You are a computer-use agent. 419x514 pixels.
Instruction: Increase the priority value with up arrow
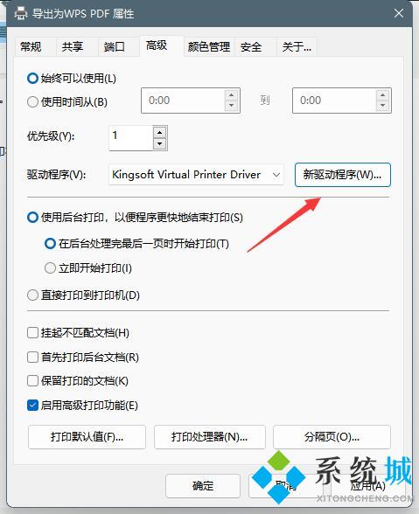(160, 133)
